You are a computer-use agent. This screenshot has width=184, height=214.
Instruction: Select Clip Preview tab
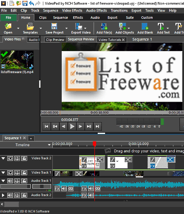(55, 40)
